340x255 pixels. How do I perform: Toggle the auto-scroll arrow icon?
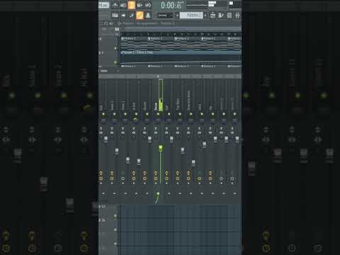point(123,16)
